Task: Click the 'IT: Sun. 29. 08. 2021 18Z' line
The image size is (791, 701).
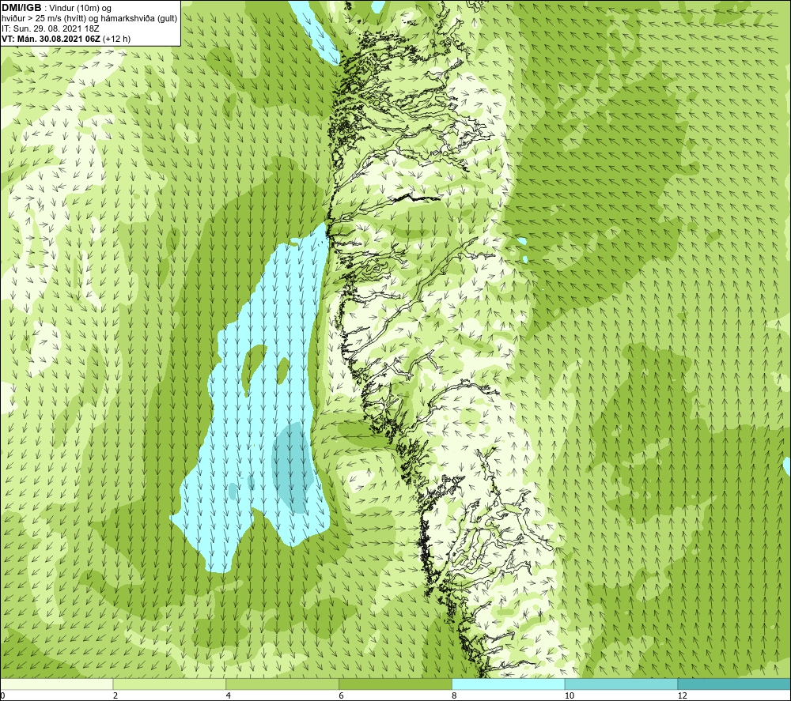Action: coord(51,28)
